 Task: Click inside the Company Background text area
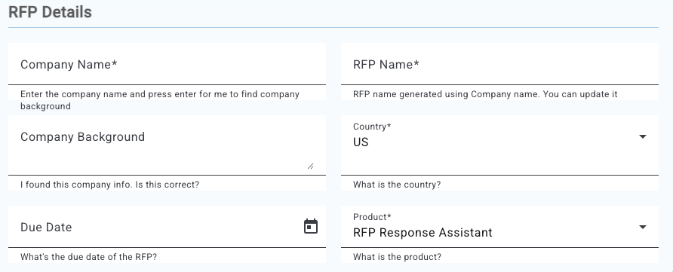167,145
